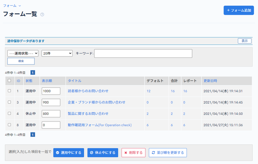Check the row for form ID 3

pos(9,102)
